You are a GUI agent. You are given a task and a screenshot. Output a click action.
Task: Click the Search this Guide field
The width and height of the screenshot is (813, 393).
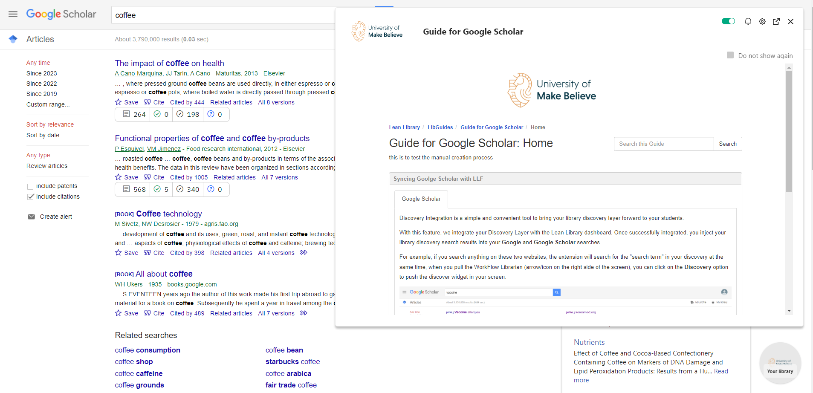click(x=664, y=144)
